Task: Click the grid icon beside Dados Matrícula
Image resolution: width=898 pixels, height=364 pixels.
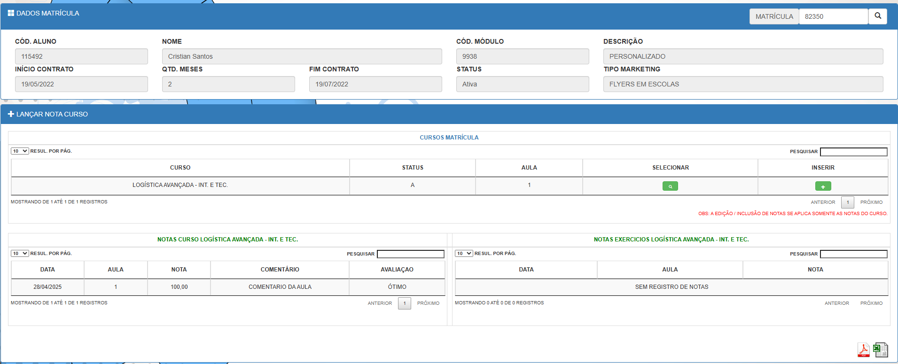Action: [11, 13]
